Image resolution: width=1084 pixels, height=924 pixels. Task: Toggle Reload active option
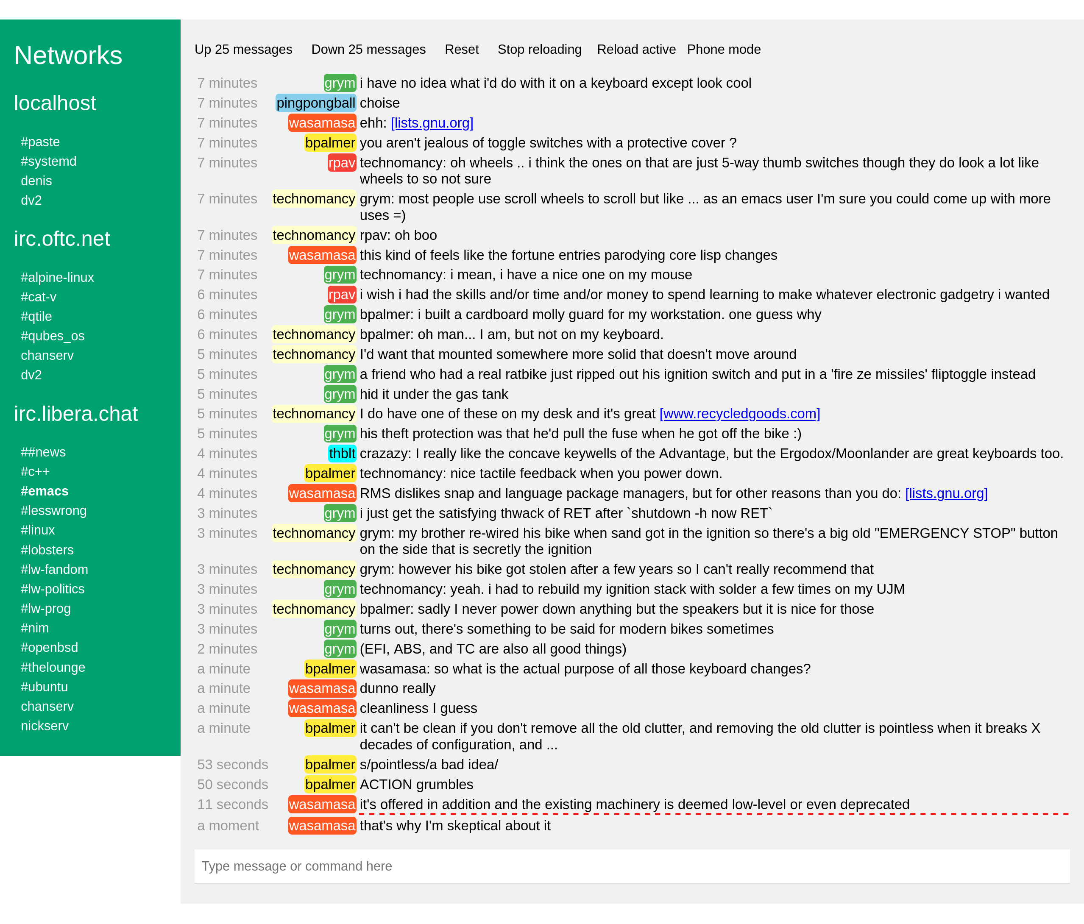(636, 49)
